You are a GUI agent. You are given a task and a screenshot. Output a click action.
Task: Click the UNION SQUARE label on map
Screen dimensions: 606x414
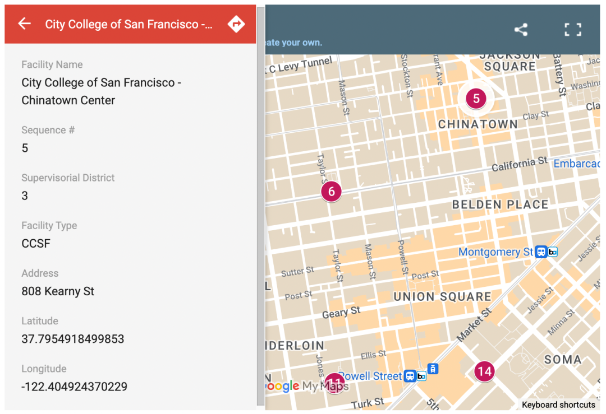(x=442, y=297)
